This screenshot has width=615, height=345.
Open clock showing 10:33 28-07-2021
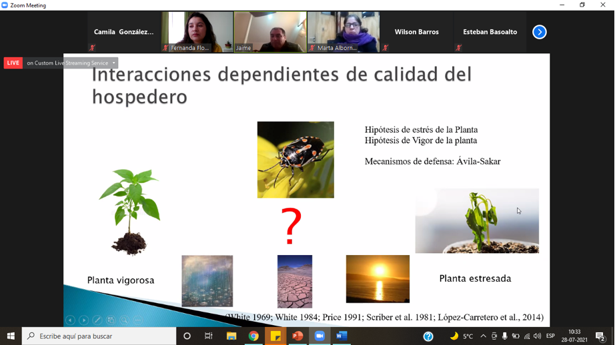[x=574, y=336]
